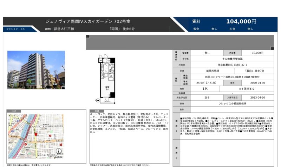Click the MAP section label

[x=14, y=111]
